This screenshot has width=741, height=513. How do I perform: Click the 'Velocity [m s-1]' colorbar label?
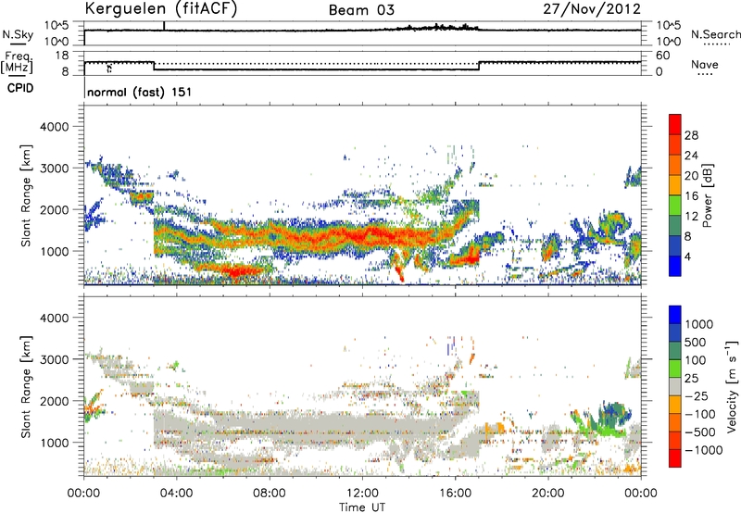pos(732,386)
